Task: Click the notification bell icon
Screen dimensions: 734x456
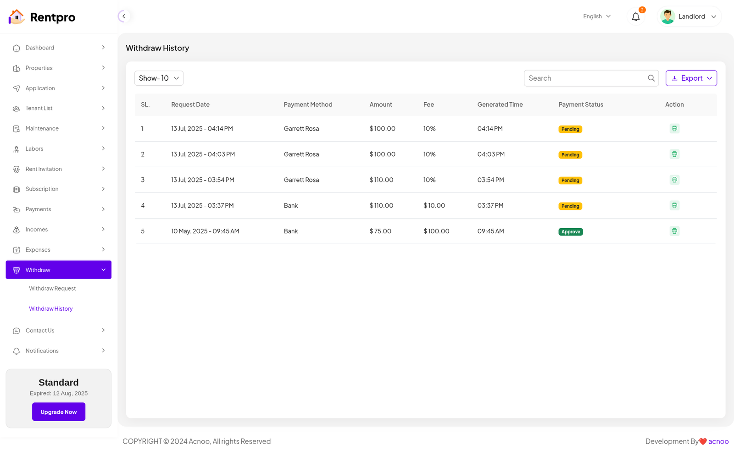Action: click(635, 17)
